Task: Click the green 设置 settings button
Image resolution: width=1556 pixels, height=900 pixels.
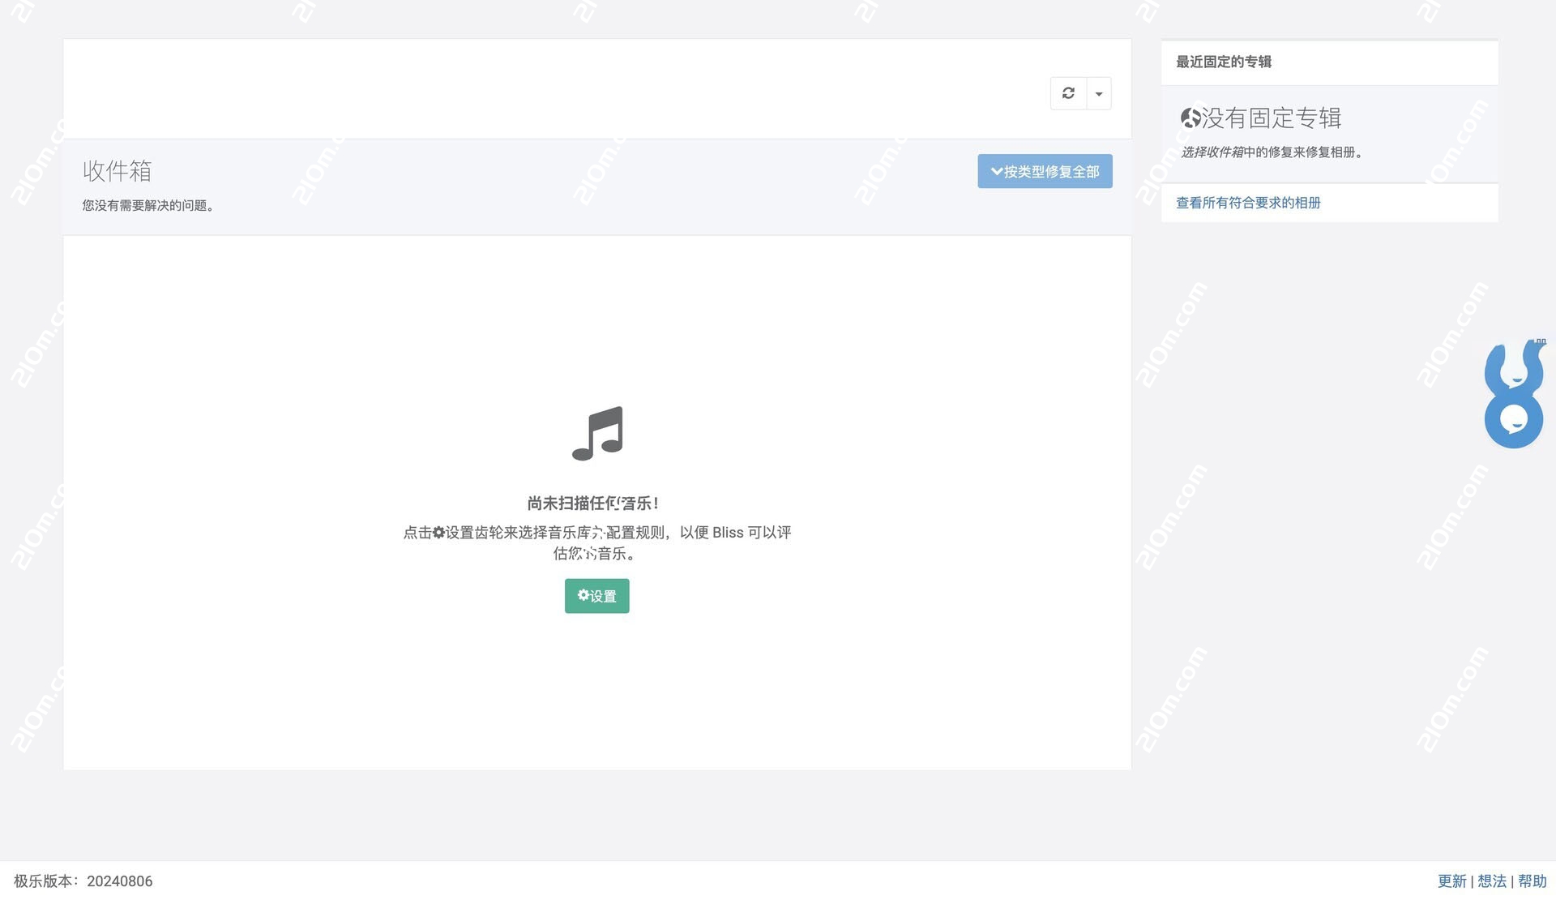Action: 596,596
